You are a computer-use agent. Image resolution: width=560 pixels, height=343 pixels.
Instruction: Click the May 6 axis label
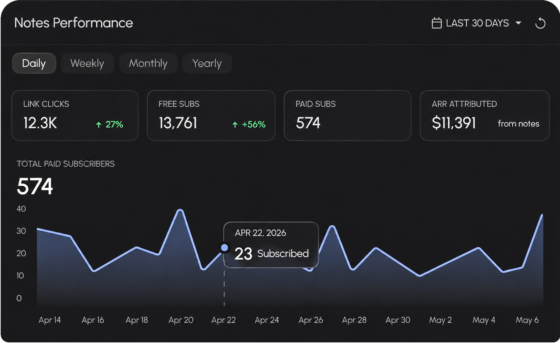[527, 320]
